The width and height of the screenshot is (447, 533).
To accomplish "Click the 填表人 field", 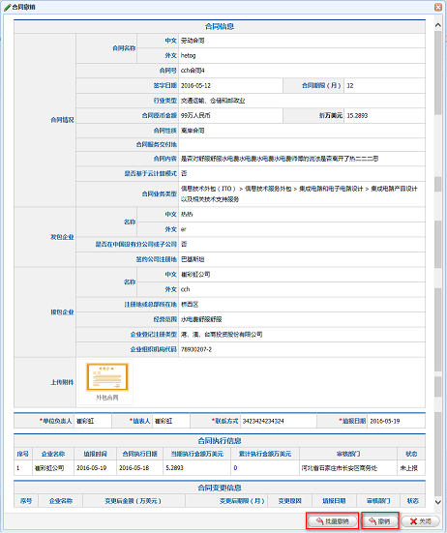I will (x=171, y=421).
